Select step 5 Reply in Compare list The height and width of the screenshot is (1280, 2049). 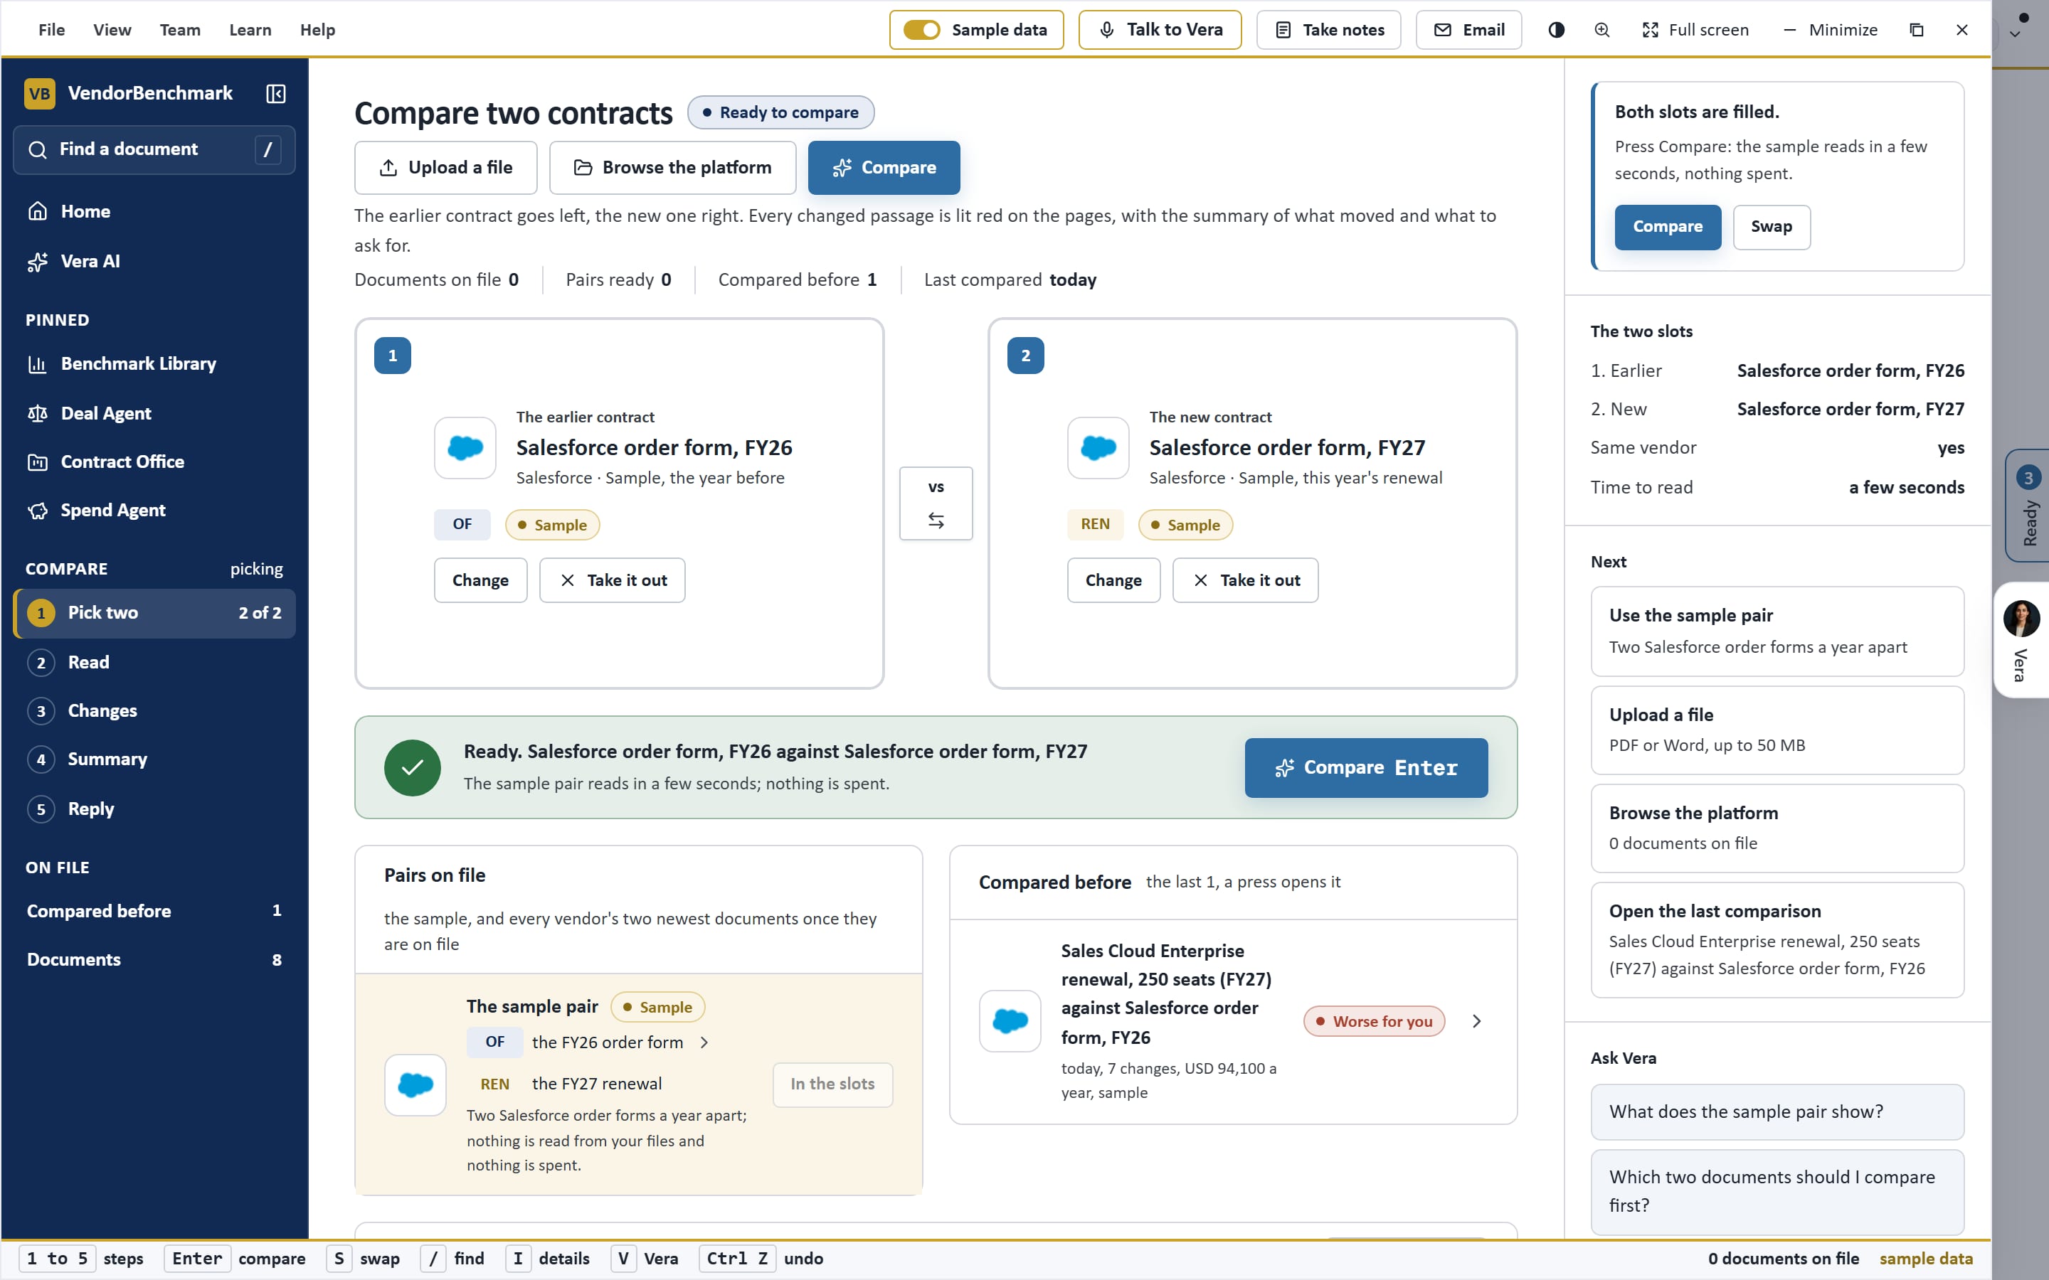pos(154,809)
